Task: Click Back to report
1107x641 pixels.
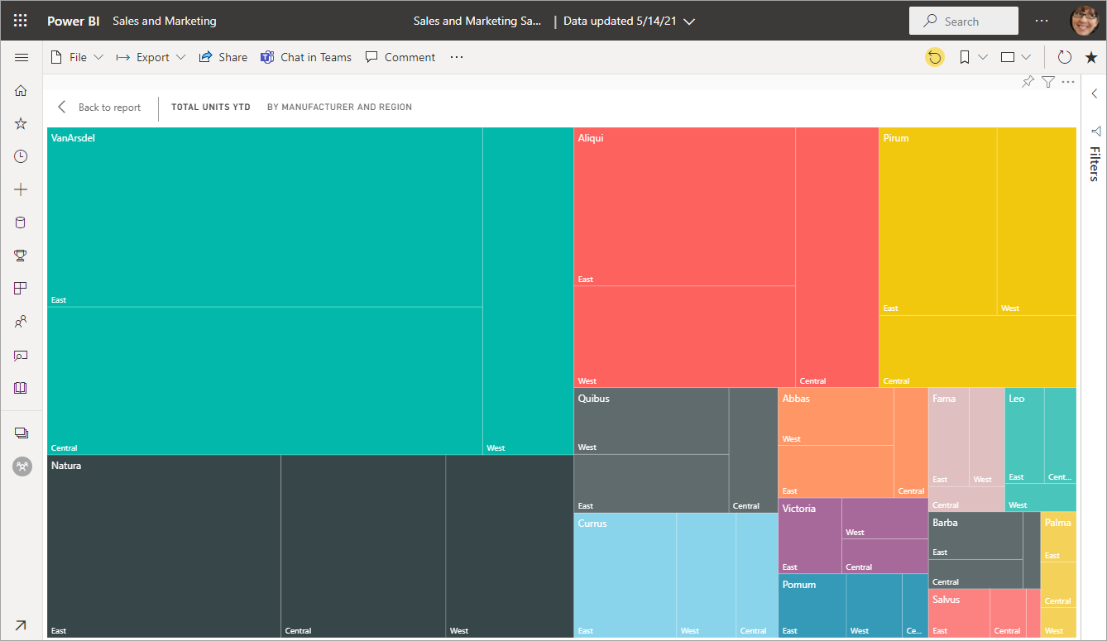Action: 98,108
